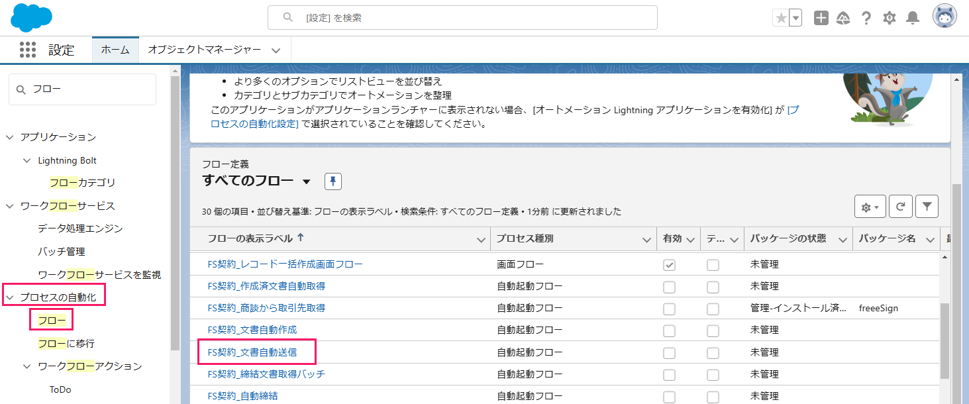Refresh the flow list
Viewport: 969px width, 404px height.
(x=901, y=207)
